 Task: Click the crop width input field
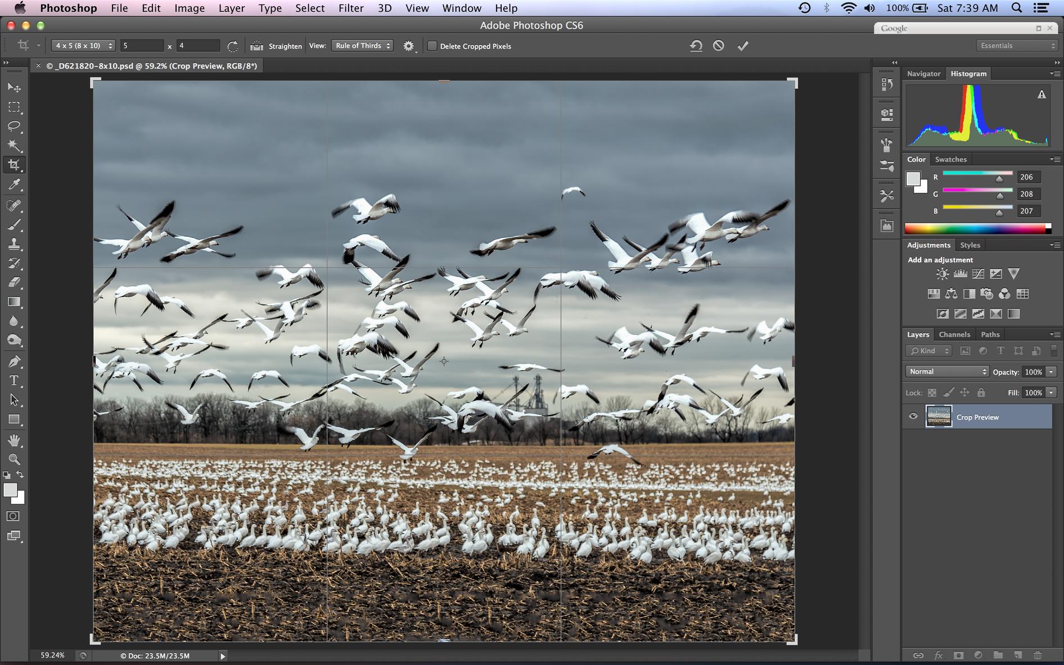click(141, 46)
